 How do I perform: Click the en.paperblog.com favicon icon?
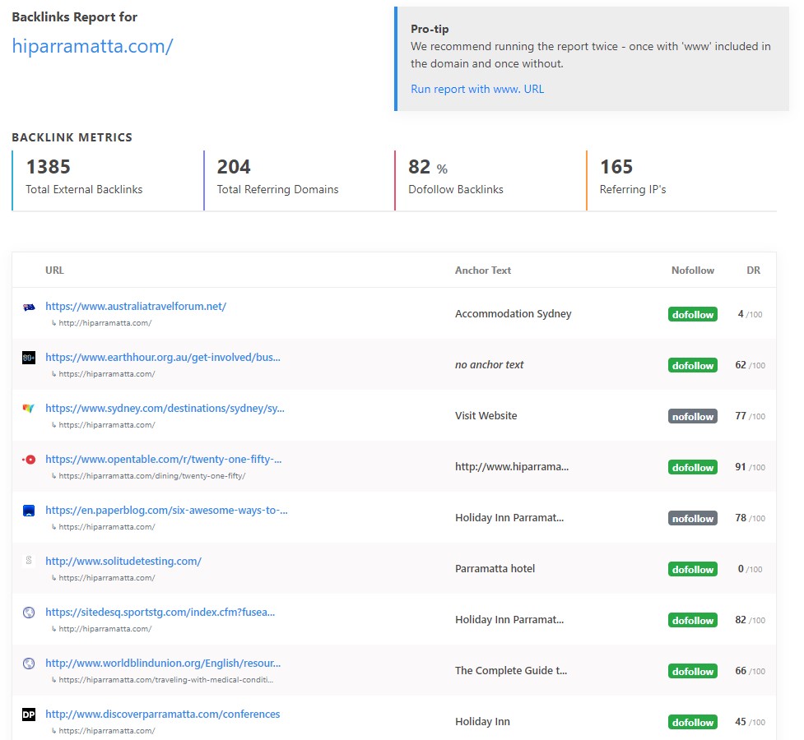click(x=29, y=511)
